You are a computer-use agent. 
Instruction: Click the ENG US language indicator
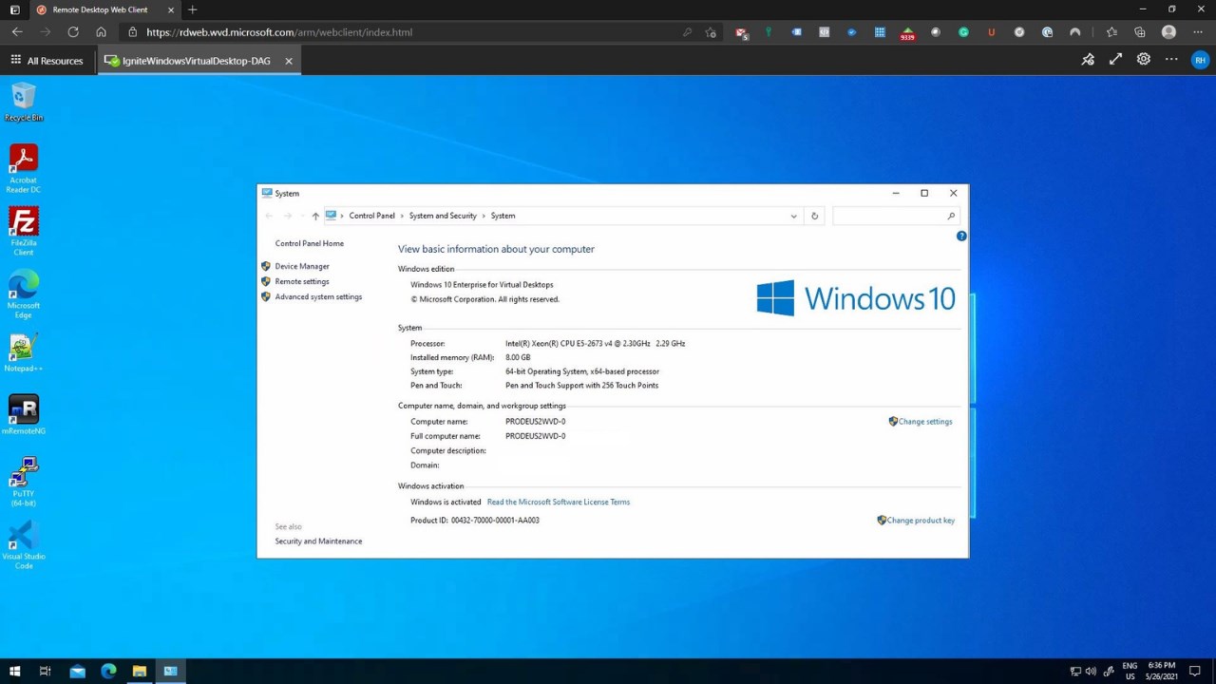[x=1130, y=672]
